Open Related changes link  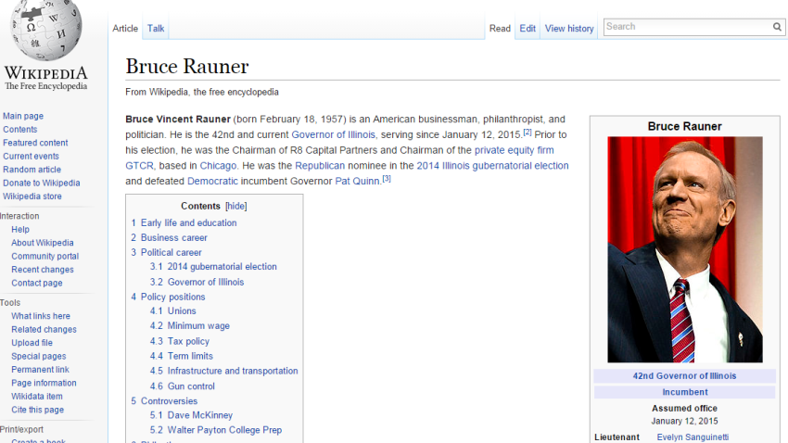coord(44,330)
